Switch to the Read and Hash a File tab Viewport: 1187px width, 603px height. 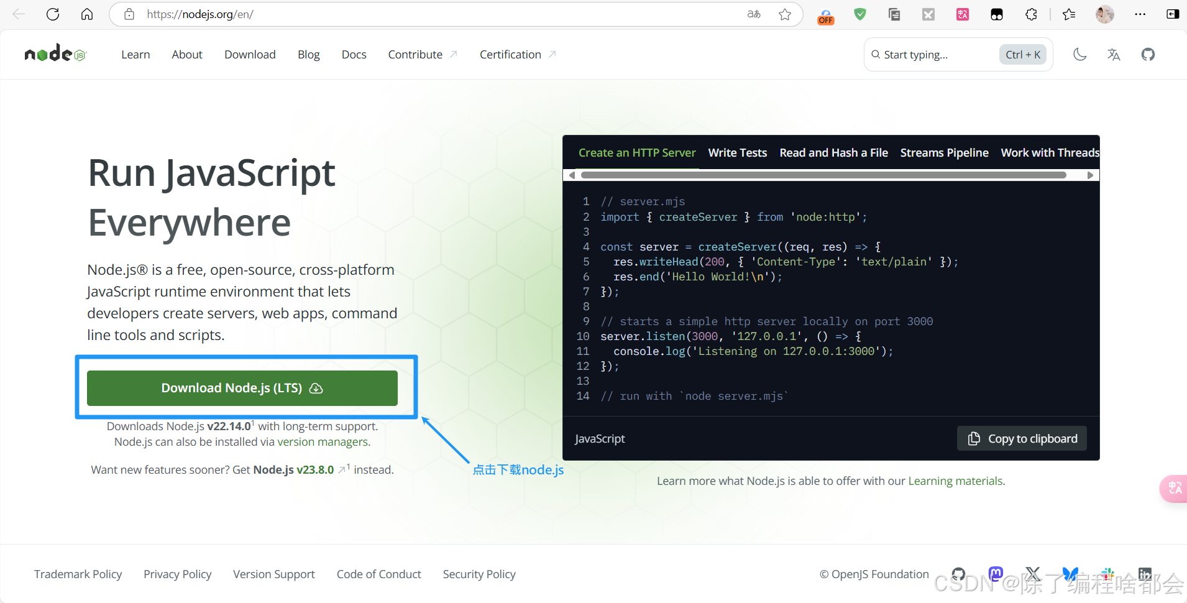(834, 153)
